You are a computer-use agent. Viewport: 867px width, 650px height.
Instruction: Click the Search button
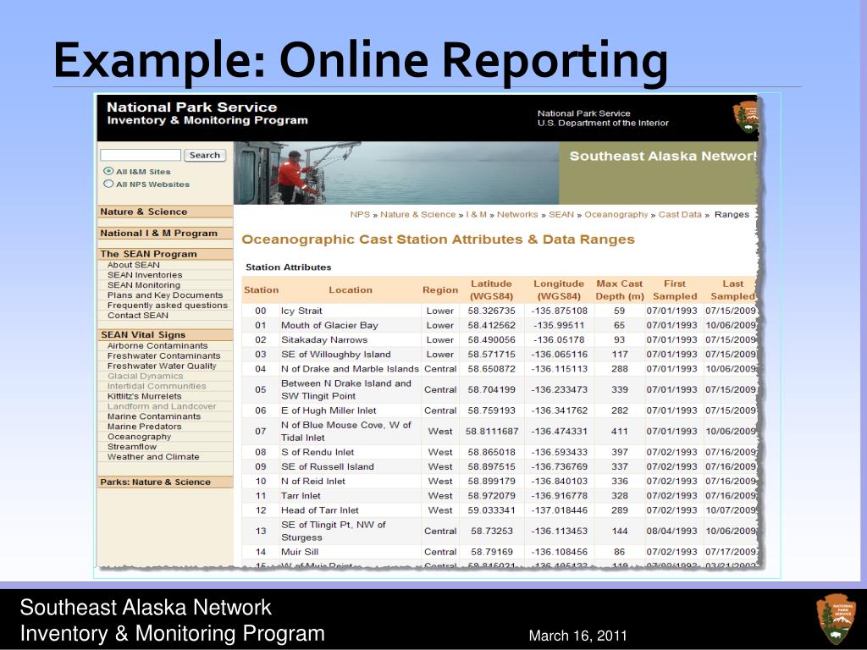click(205, 156)
